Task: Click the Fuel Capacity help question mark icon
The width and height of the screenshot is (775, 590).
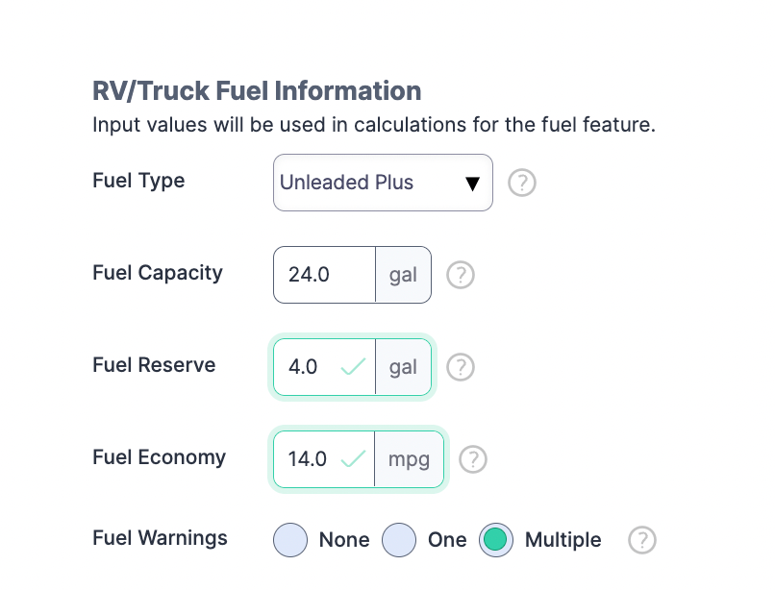Action: (x=460, y=275)
